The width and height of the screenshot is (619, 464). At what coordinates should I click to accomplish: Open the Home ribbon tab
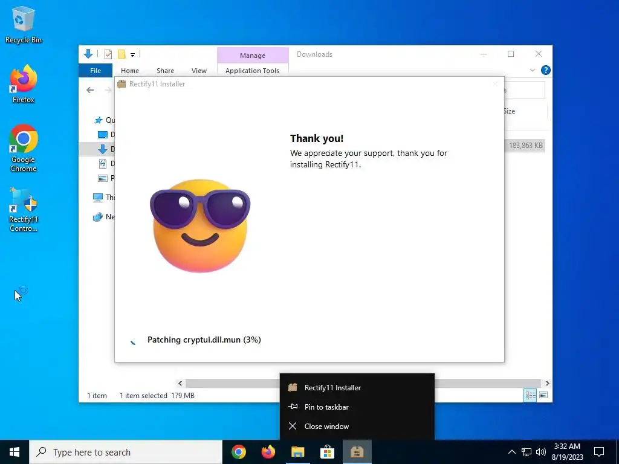130,71
